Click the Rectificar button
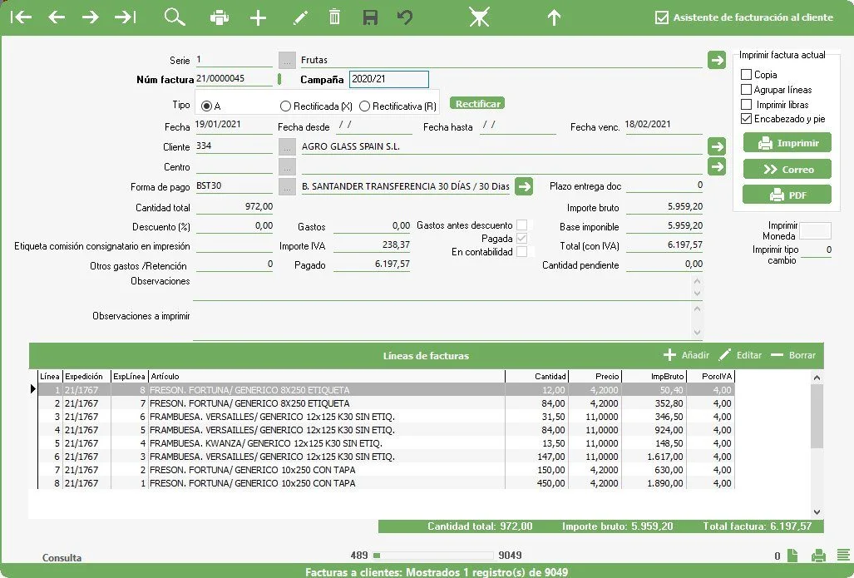This screenshot has height=578, width=854. tap(477, 103)
